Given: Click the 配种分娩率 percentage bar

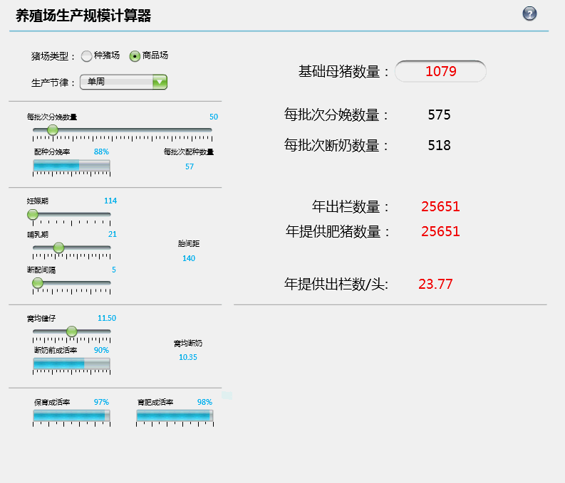Looking at the screenshot, I should coord(71,166).
